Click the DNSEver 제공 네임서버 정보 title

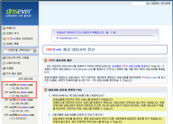tap(71, 50)
